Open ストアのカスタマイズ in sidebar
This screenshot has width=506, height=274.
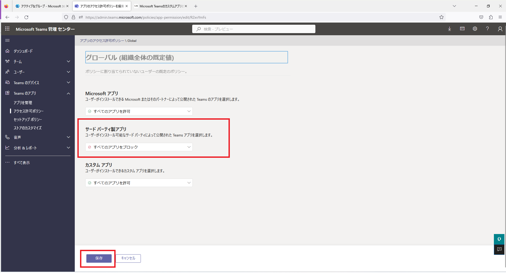tap(28, 128)
